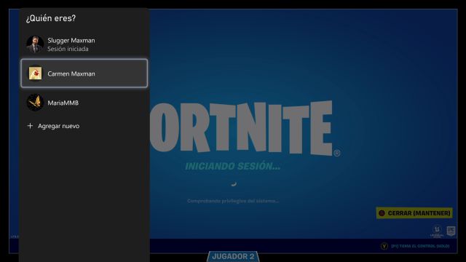Viewport: 466px width, 262px height.
Task: Click the 'Sesión iniciada' status text
Action: click(68, 49)
